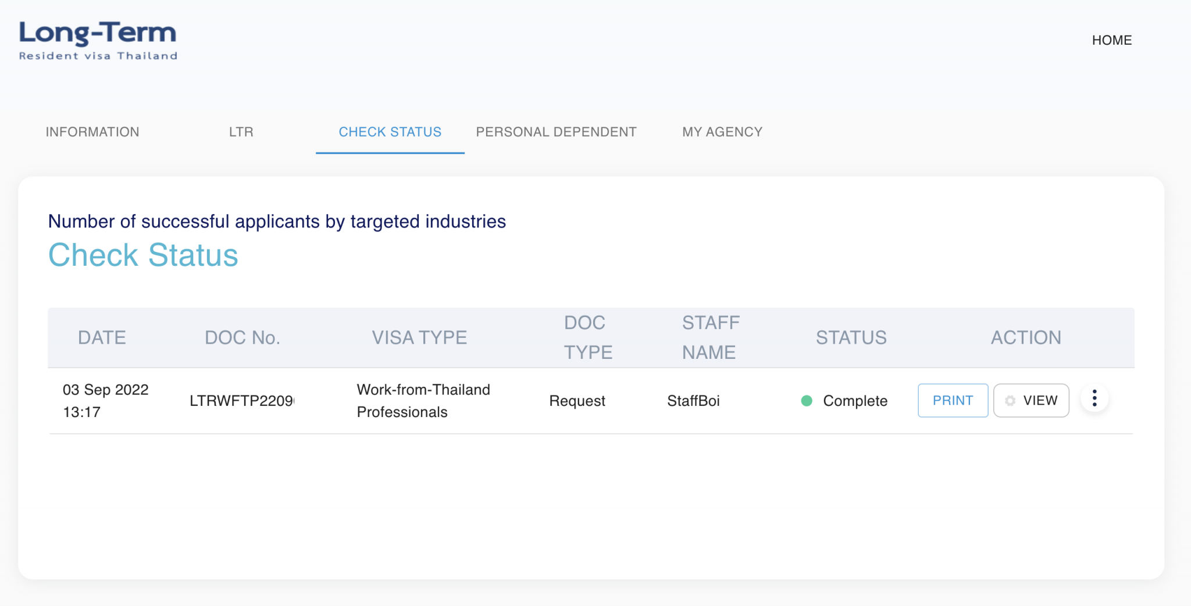Open the PERSONAL DEPENDENT tab
Viewport: 1191px width, 606px height.
(556, 132)
